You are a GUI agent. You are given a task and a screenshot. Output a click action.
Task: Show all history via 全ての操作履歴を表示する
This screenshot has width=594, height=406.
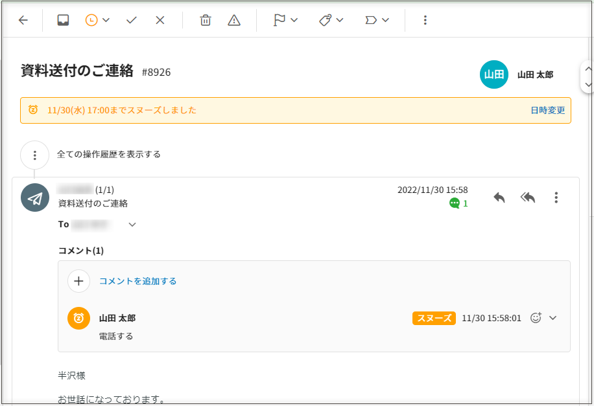point(108,154)
